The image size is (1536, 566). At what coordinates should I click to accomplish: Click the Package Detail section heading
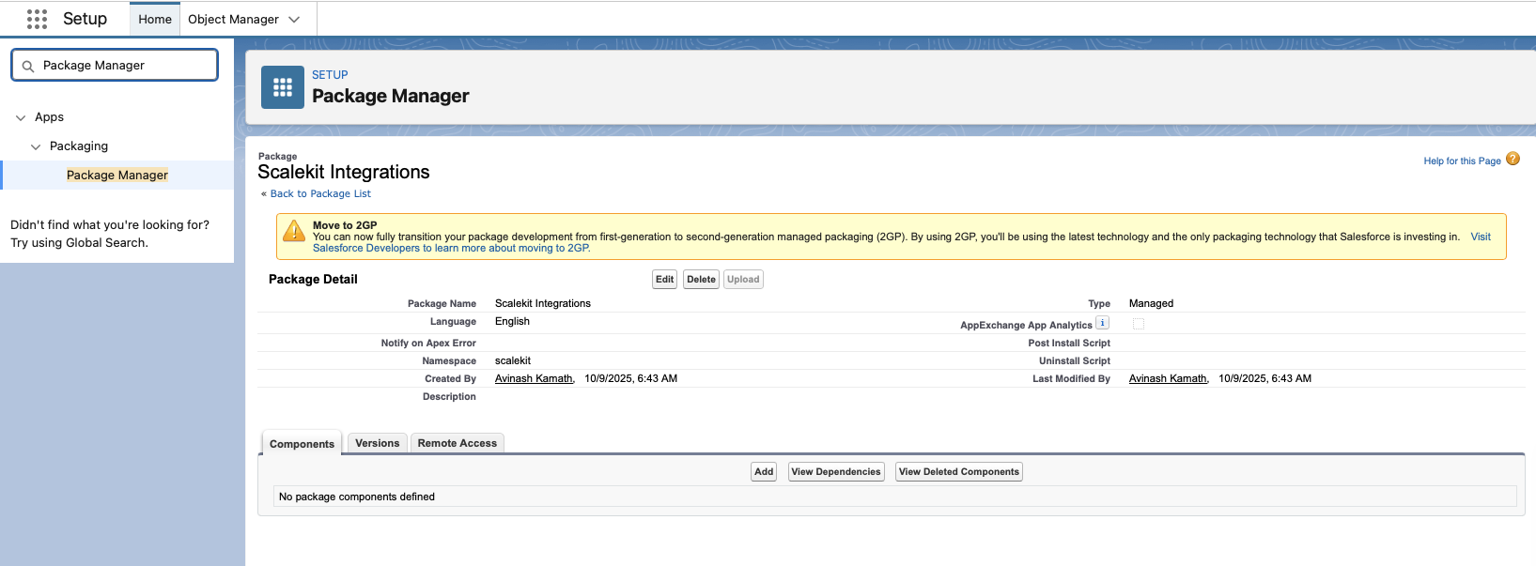pyautogui.click(x=313, y=279)
